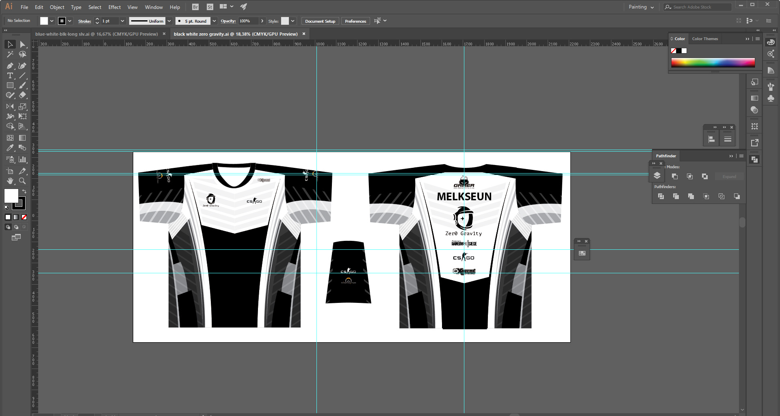Screen dimensions: 780x416
Task: Enable Draw Normal mode
Action: point(8,227)
